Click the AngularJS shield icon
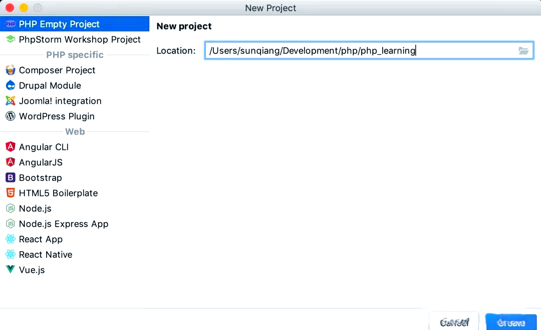 (x=11, y=162)
